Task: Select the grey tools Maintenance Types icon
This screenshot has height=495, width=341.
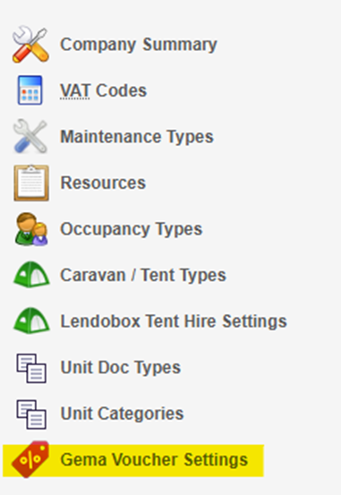Action: point(30,136)
